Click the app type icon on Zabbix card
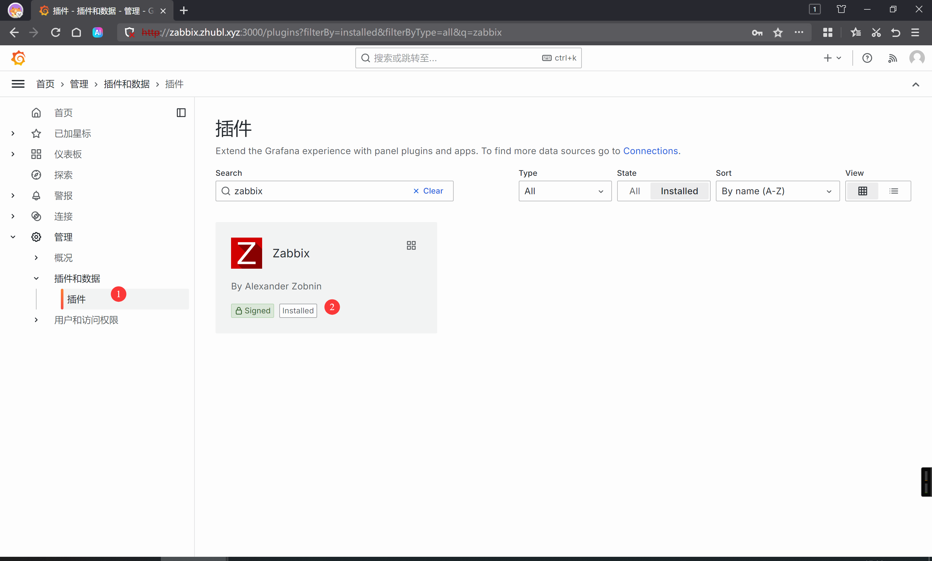 pos(411,246)
